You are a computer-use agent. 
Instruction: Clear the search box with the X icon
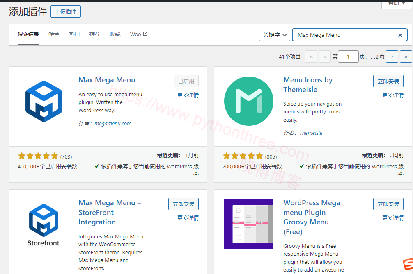(400, 35)
